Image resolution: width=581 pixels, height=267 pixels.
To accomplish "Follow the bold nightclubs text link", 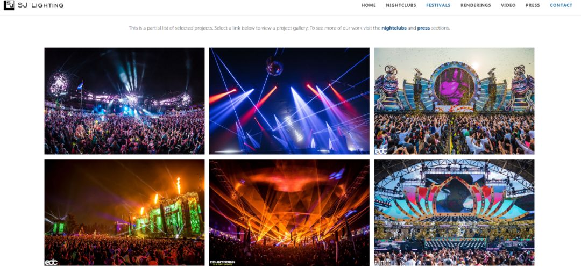I will coord(394,28).
